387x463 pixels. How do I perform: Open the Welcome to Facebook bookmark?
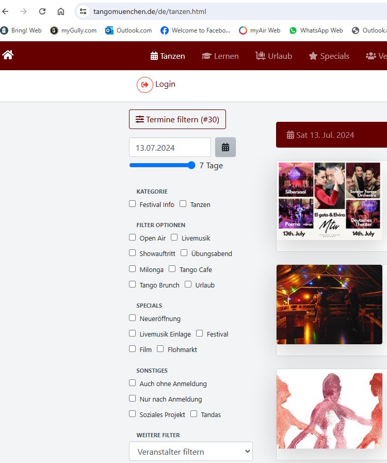point(195,30)
